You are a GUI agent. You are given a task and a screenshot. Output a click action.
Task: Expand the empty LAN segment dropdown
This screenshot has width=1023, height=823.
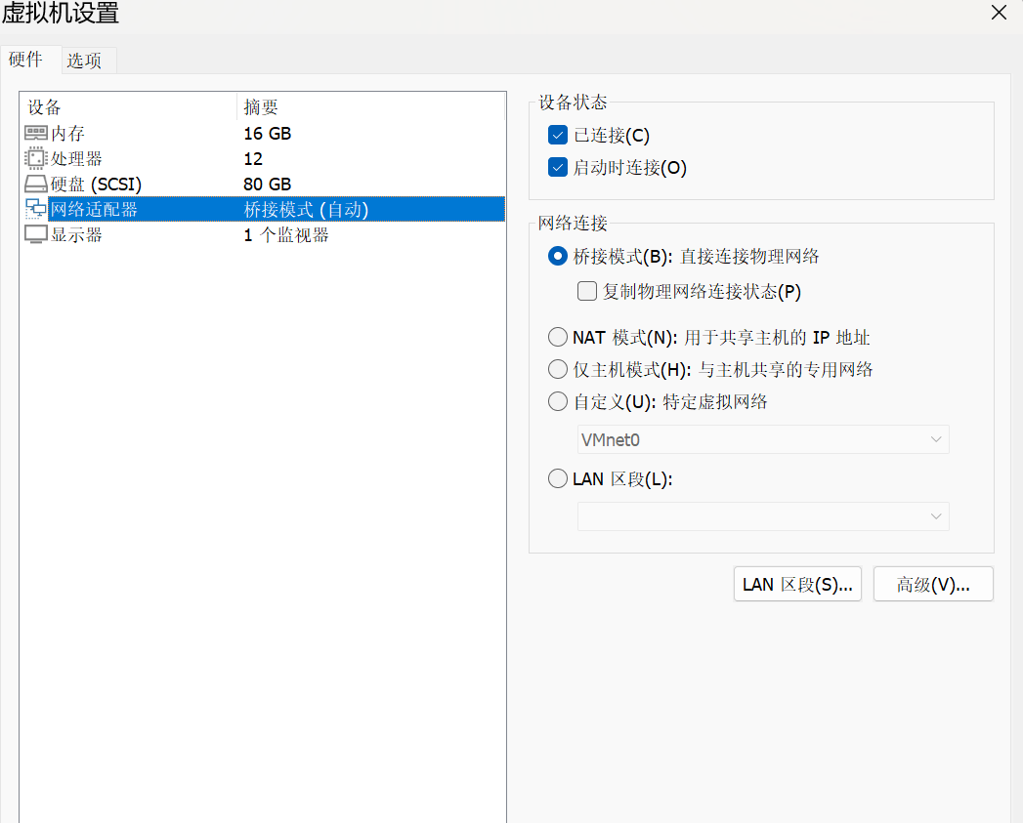tap(763, 516)
